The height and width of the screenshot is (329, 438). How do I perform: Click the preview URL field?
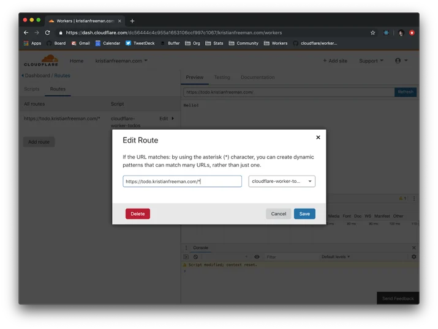[289, 92]
